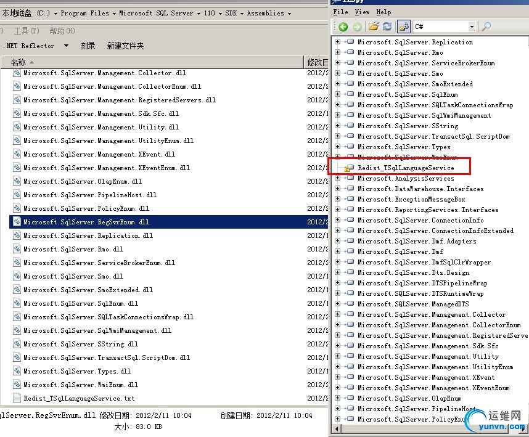Click dll icon of Microsoft.SqlServer.PolicyEnum.dll
Viewport: 529px width, 437px height.
[x=17, y=208]
